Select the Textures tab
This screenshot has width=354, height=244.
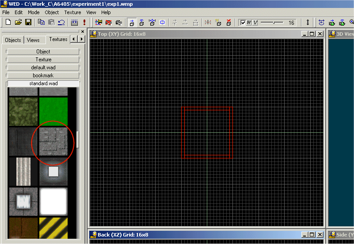58,39
